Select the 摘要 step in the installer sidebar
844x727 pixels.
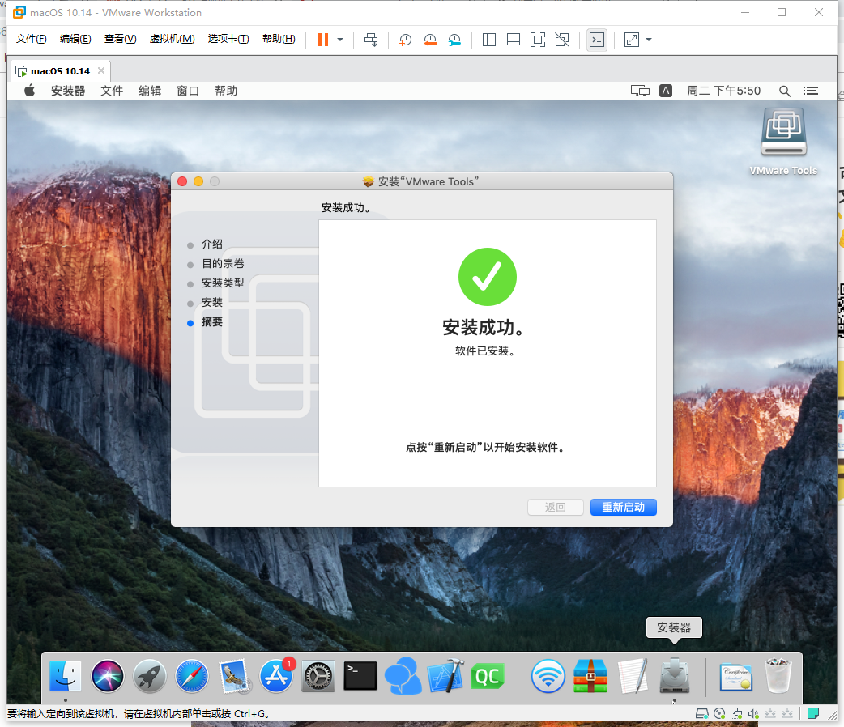pyautogui.click(x=212, y=321)
